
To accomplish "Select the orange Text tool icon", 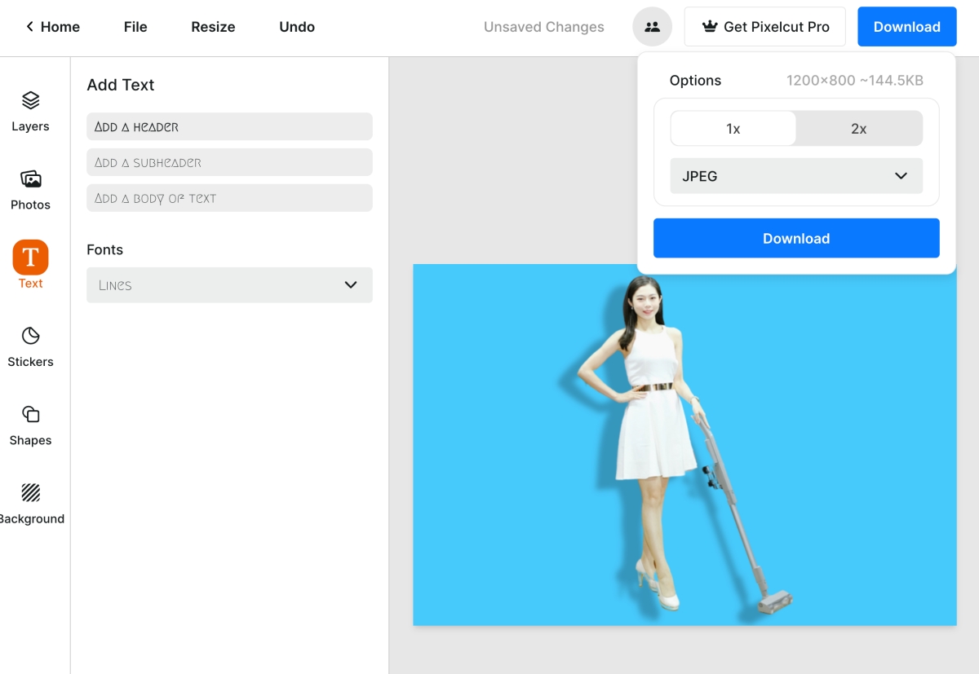I will (x=30, y=258).
